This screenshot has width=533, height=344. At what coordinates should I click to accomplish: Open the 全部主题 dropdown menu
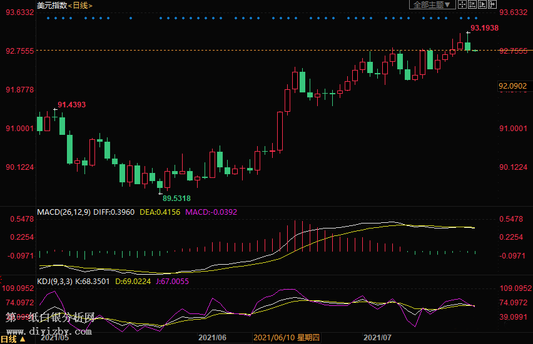coord(432,5)
